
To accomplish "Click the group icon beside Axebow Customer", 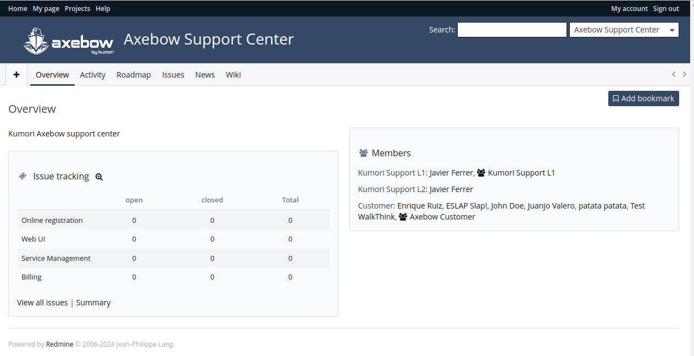I will tap(403, 217).
